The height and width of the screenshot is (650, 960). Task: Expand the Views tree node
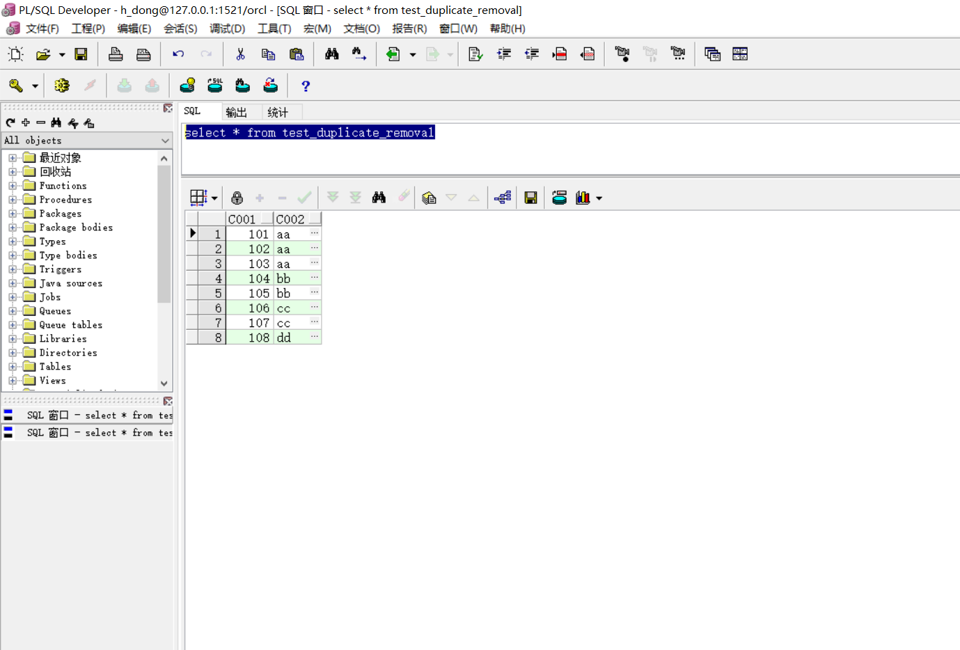tap(13, 381)
